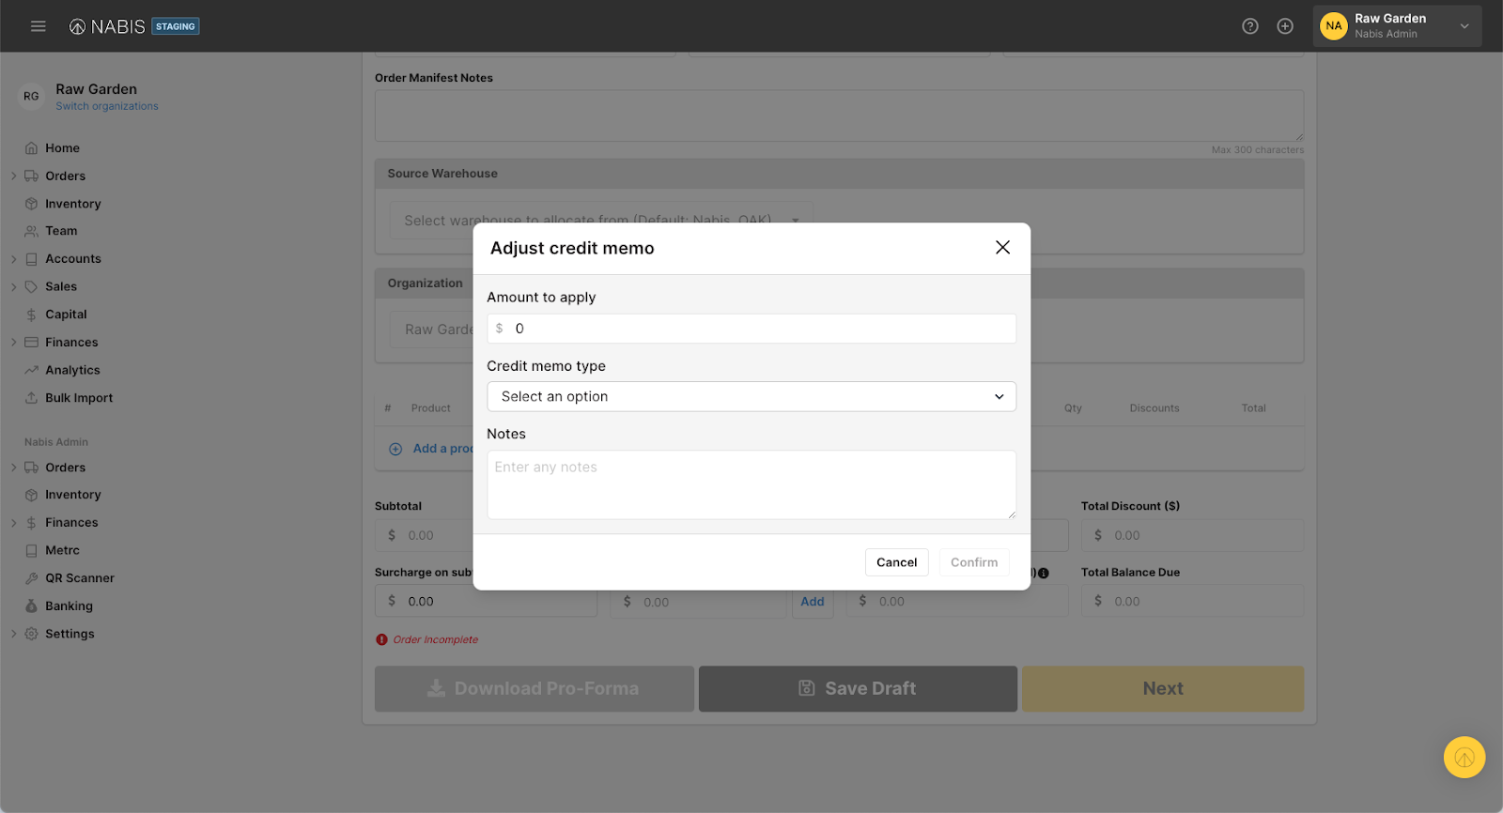The image size is (1503, 813).
Task: Open the hamburger navigation menu
Action: pyautogui.click(x=38, y=26)
